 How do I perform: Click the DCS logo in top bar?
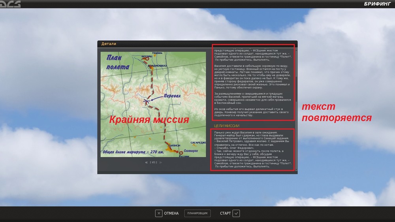point(10,4)
